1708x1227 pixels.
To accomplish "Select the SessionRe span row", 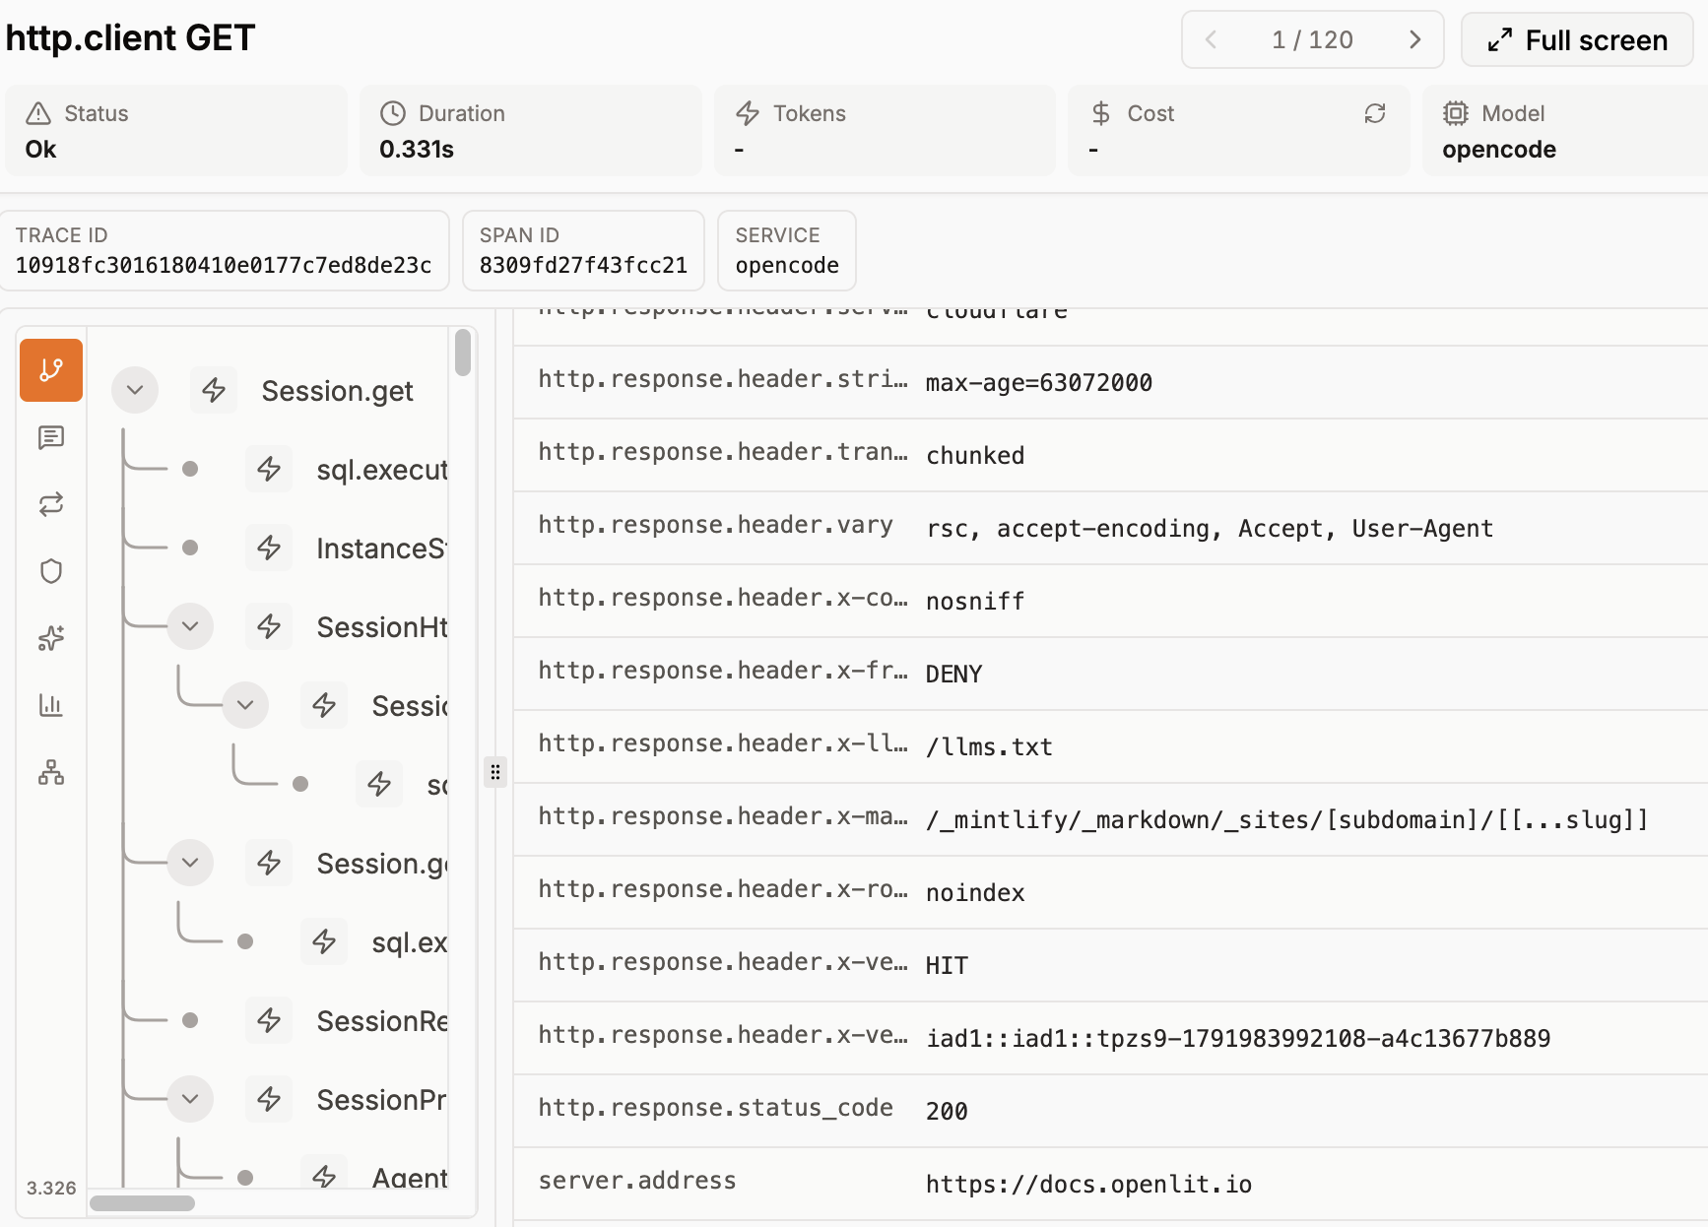I will point(382,1021).
